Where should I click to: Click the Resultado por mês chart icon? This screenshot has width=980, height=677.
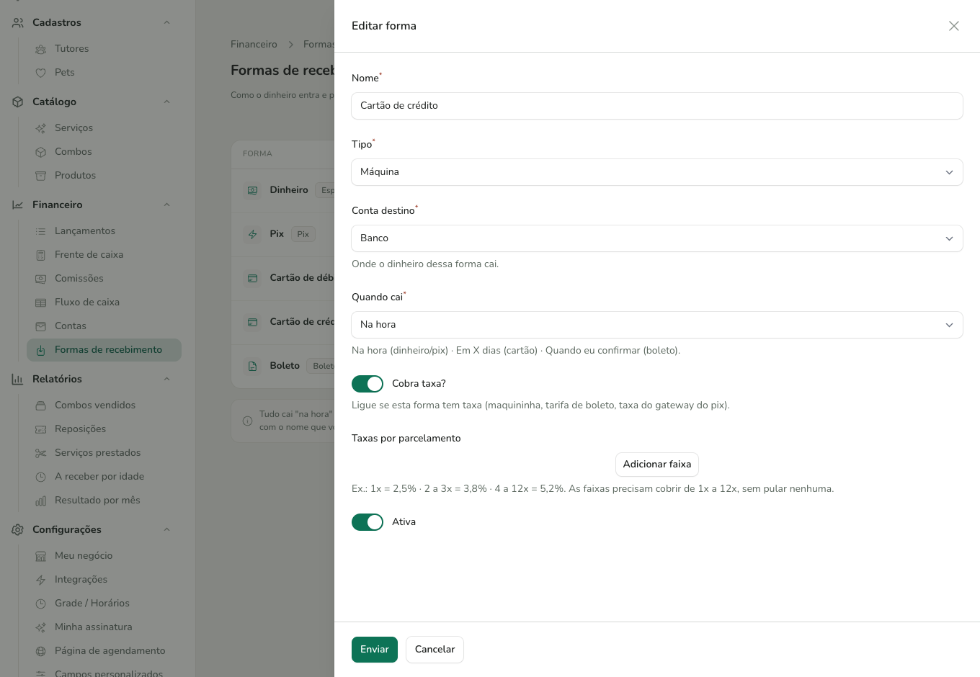41,501
